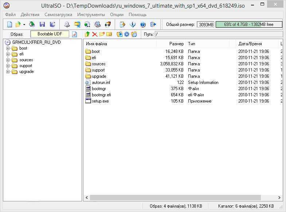
Task: Click the Open file folder icon
Action: coord(18,24)
